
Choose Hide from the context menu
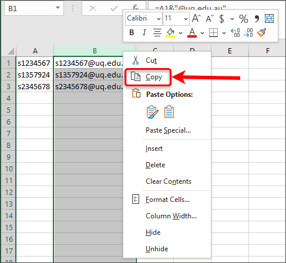pyautogui.click(x=167, y=232)
